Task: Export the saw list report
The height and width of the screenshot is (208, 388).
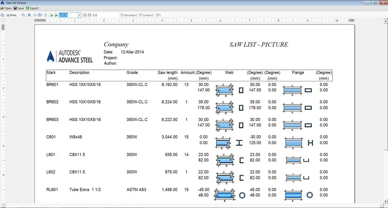Action: (x=32, y=8)
